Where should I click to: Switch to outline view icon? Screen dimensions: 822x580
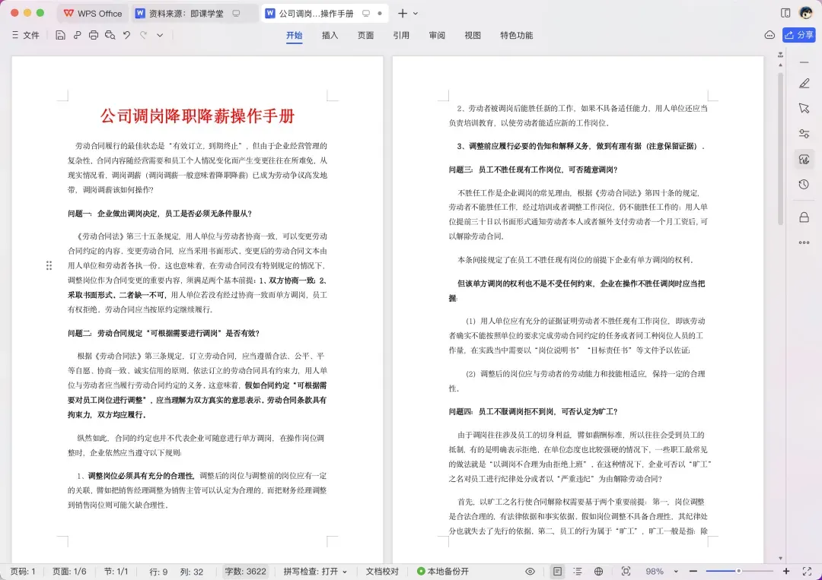(x=577, y=571)
